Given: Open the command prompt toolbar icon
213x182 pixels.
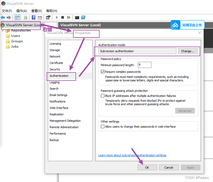Looking at the screenshot, I should pyautogui.click(x=77, y=18).
